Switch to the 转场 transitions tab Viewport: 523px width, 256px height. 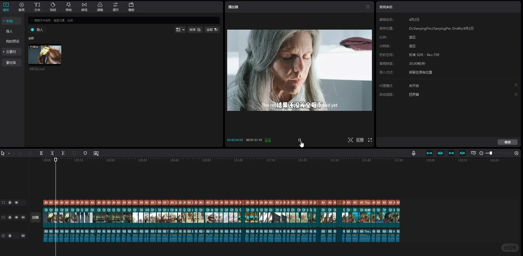pos(84,7)
